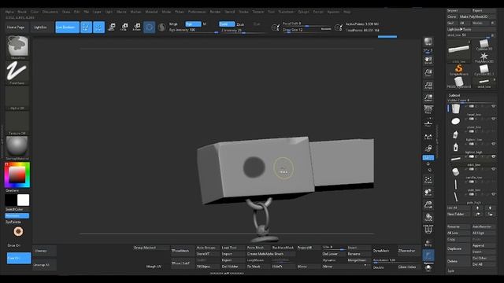This screenshot has height=283, width=504.
Task: Open the Help menu
Action: (346, 12)
